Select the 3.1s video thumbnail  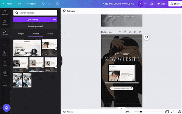click(x=36, y=64)
